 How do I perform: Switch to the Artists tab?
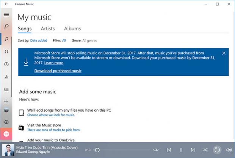(x=48, y=29)
